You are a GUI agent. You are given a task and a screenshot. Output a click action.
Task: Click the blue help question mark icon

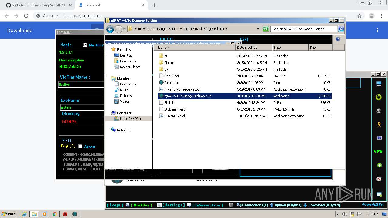click(338, 39)
